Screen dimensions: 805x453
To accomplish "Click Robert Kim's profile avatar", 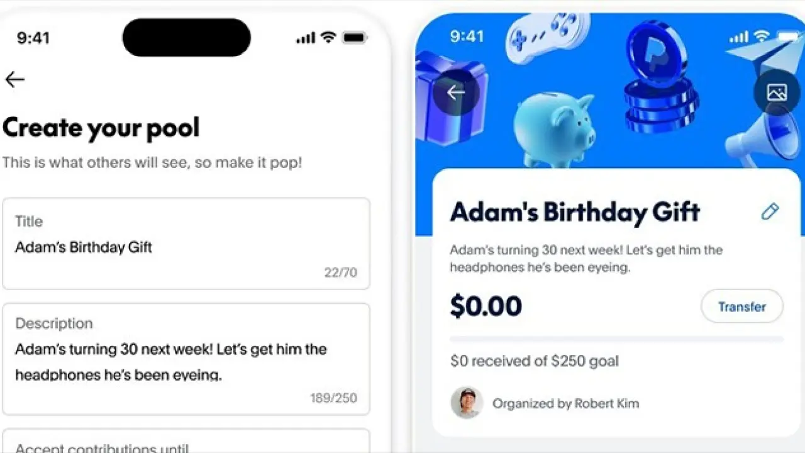I will [x=467, y=403].
